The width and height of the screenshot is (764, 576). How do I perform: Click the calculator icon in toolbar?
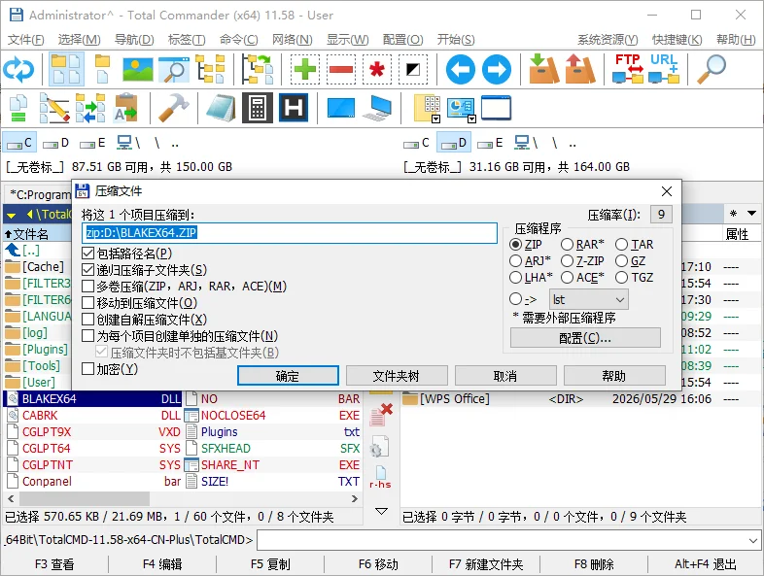(258, 108)
